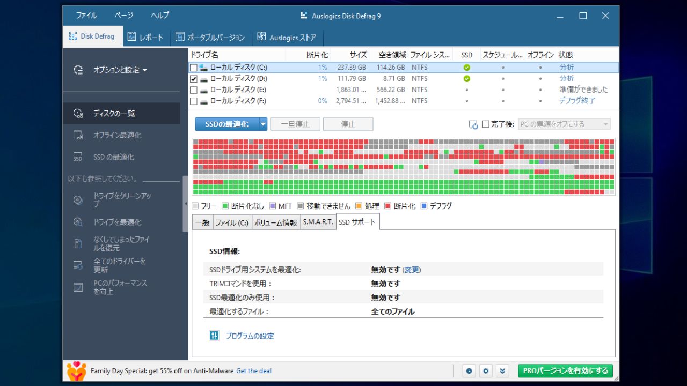Click the 停止 button
Image resolution: width=687 pixels, height=386 pixels.
pyautogui.click(x=348, y=124)
